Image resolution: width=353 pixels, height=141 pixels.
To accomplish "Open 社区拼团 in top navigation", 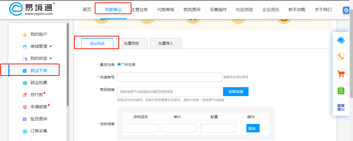I will (x=244, y=10).
